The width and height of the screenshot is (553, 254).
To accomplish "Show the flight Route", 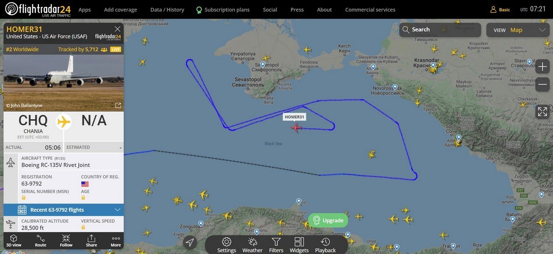I will (41, 241).
